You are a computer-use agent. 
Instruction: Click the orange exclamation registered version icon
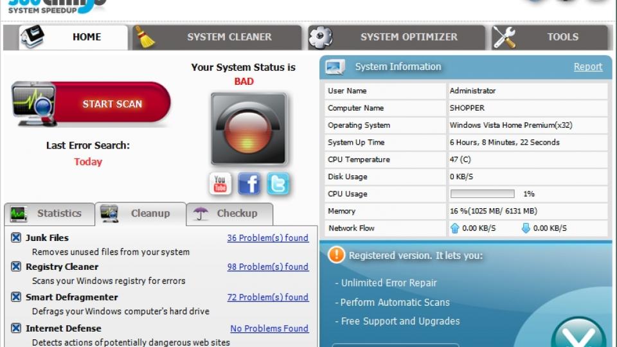click(336, 255)
